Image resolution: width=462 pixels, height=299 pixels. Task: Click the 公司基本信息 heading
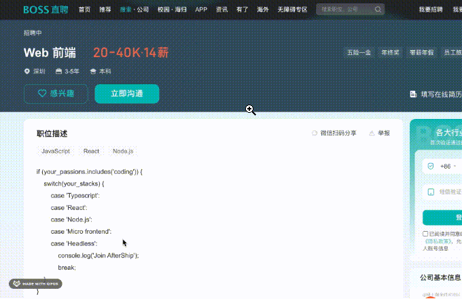click(440, 277)
